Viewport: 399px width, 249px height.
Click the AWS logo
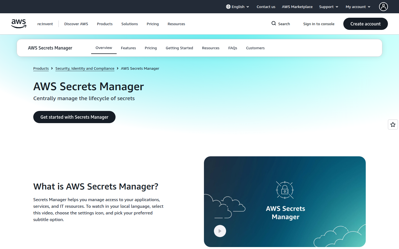click(x=19, y=24)
